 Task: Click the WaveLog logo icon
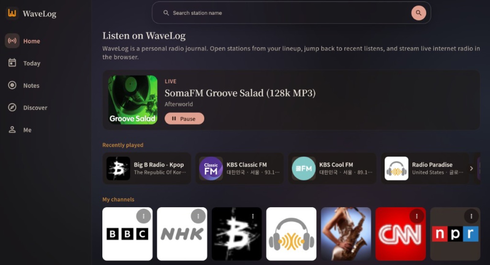point(12,13)
